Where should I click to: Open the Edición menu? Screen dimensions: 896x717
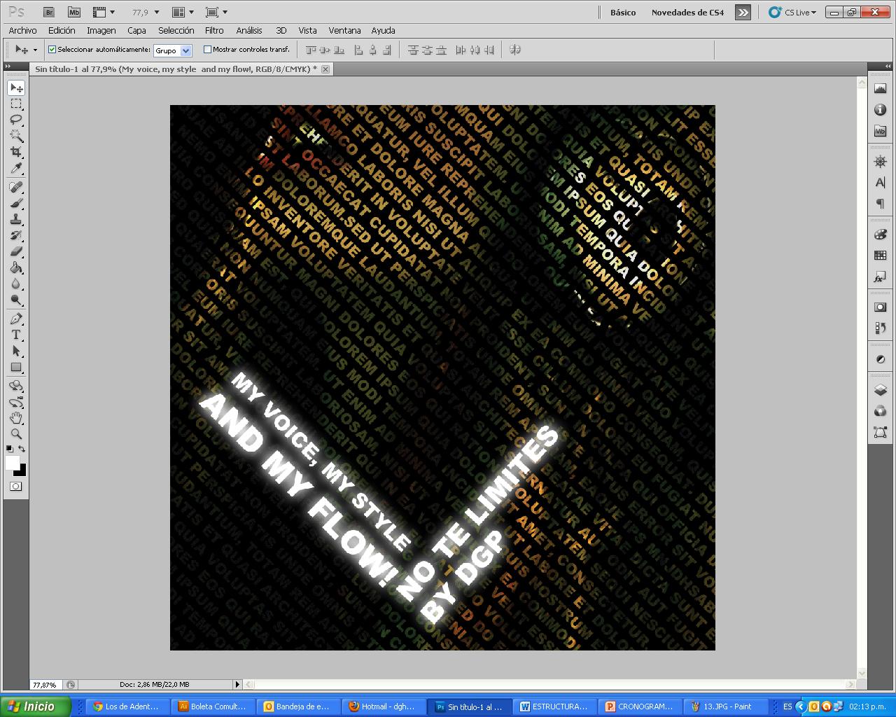62,30
